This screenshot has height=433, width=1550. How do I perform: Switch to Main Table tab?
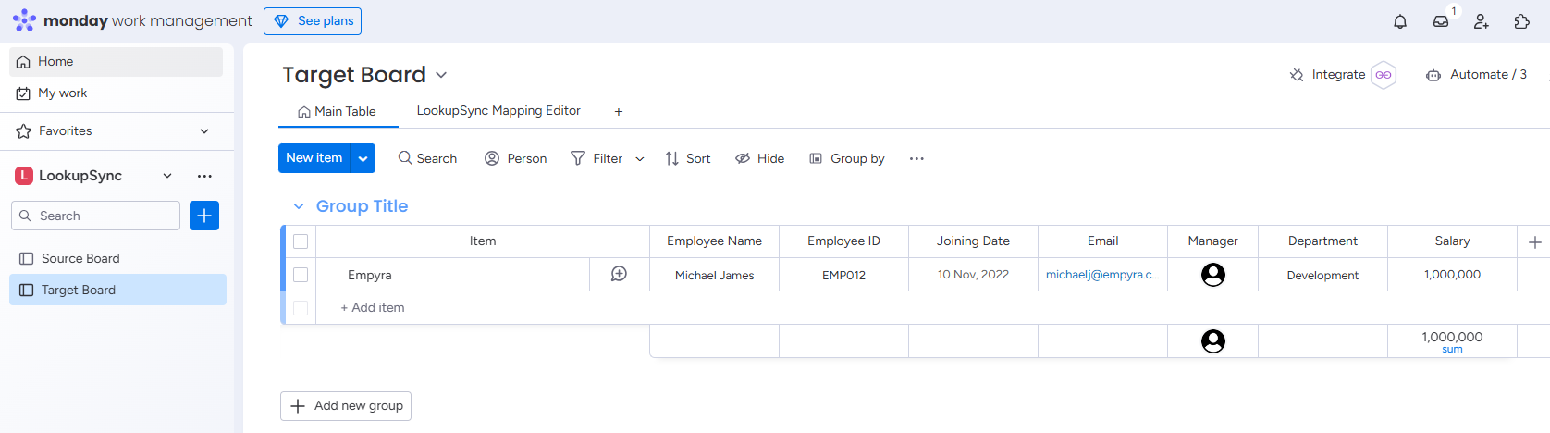pyautogui.click(x=338, y=111)
